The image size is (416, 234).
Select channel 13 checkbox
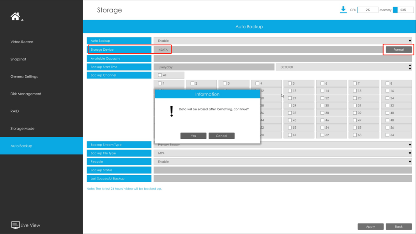coord(290,91)
